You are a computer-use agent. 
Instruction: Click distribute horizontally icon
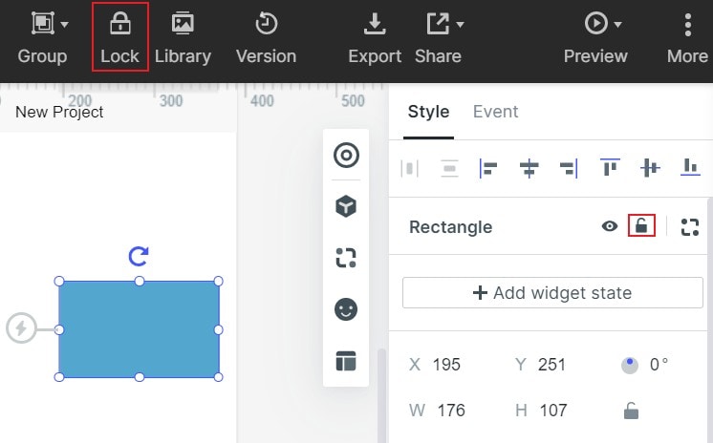(410, 169)
